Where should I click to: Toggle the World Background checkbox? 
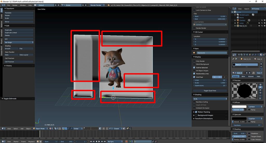point(194,64)
